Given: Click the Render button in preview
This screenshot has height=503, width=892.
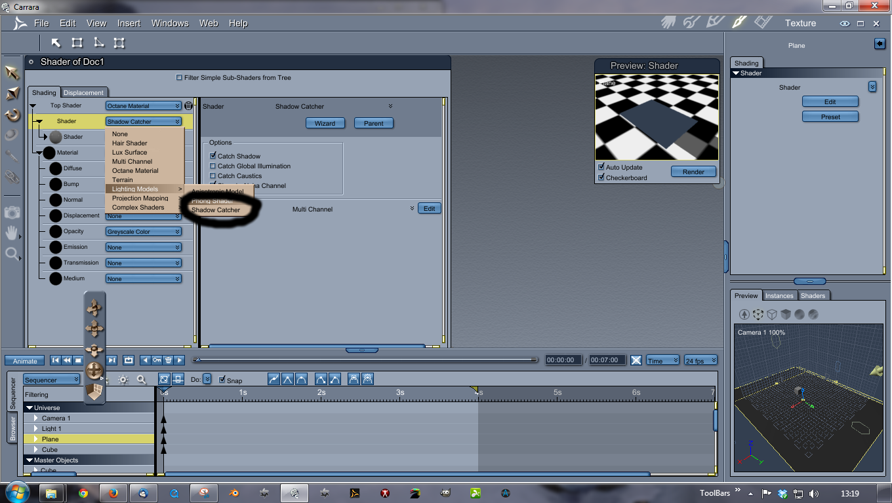Looking at the screenshot, I should [693, 172].
